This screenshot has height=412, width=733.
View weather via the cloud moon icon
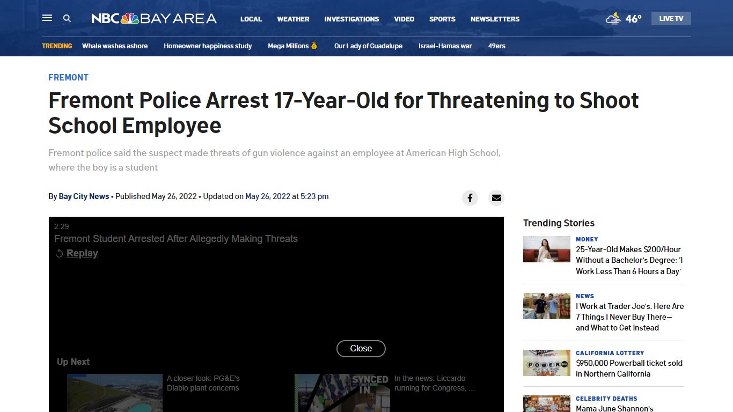click(613, 19)
